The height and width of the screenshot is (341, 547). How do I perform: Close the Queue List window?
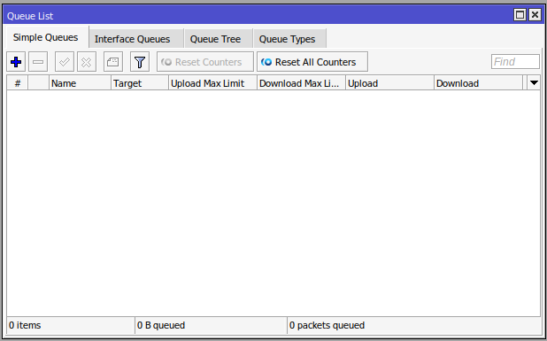point(535,15)
